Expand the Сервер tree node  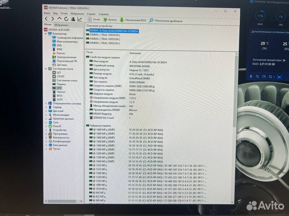(46, 107)
